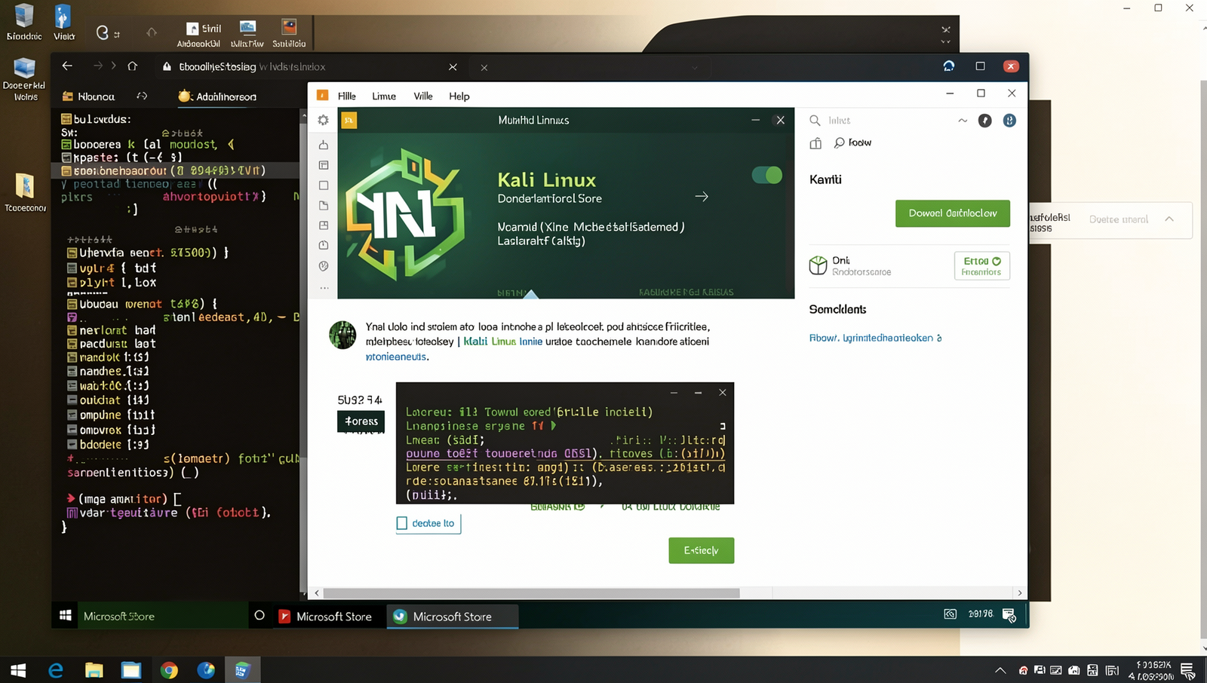Image resolution: width=1207 pixels, height=683 pixels.
Task: Toggle the box icon before ubudau line
Action: coord(72,304)
